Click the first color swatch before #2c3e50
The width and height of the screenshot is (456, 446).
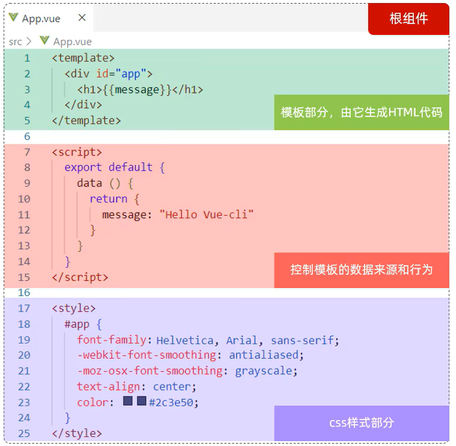(128, 401)
